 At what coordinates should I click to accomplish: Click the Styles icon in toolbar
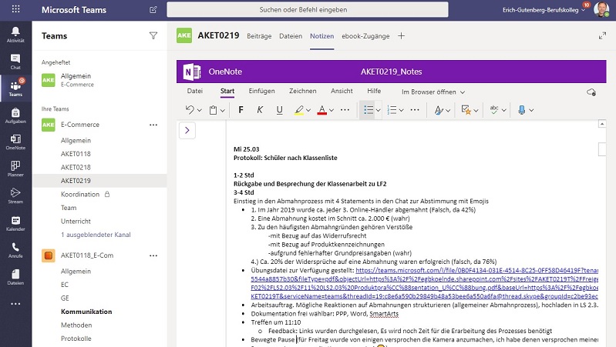click(x=439, y=110)
